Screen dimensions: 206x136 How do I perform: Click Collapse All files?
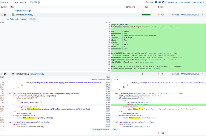tap(198, 2)
